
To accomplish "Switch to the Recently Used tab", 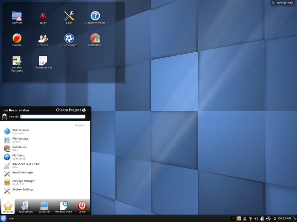I will 64,206.
